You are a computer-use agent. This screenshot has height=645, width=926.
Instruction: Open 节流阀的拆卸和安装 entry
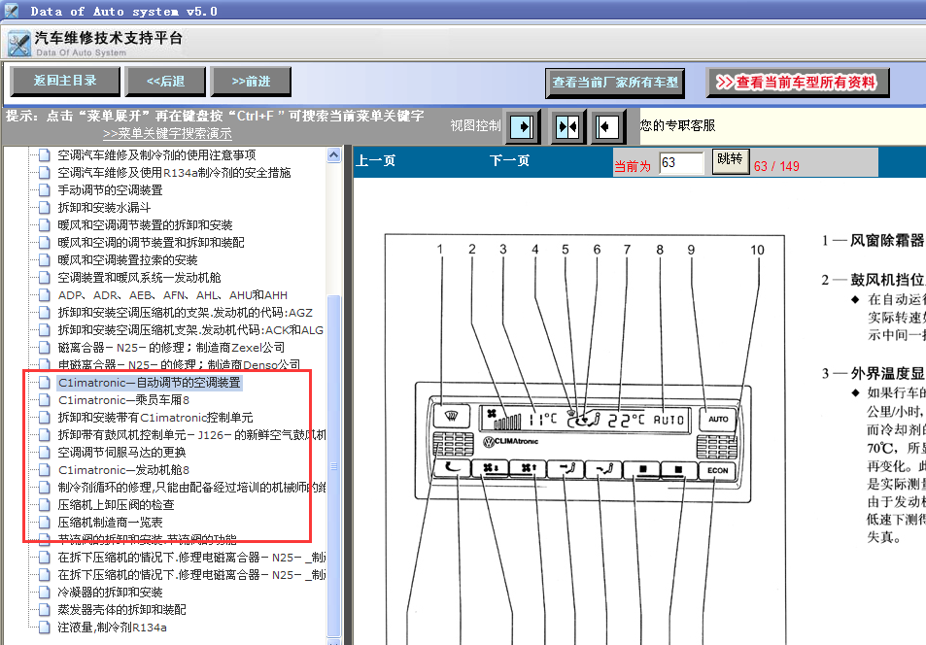pos(147,539)
